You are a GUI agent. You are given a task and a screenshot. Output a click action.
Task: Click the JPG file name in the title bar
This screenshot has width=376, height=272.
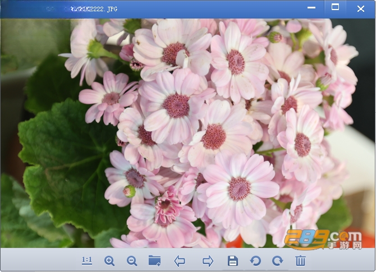coord(94,9)
